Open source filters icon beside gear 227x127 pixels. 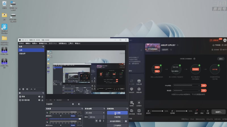click(79, 104)
